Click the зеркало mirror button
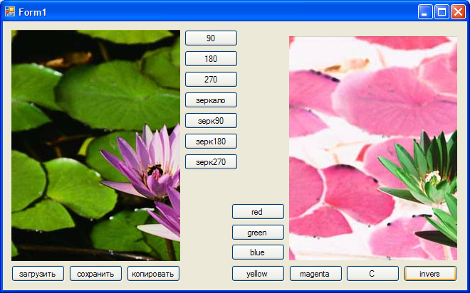This screenshot has height=293, width=470. point(211,100)
